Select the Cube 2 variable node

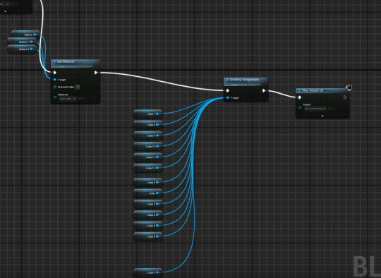pos(148,214)
